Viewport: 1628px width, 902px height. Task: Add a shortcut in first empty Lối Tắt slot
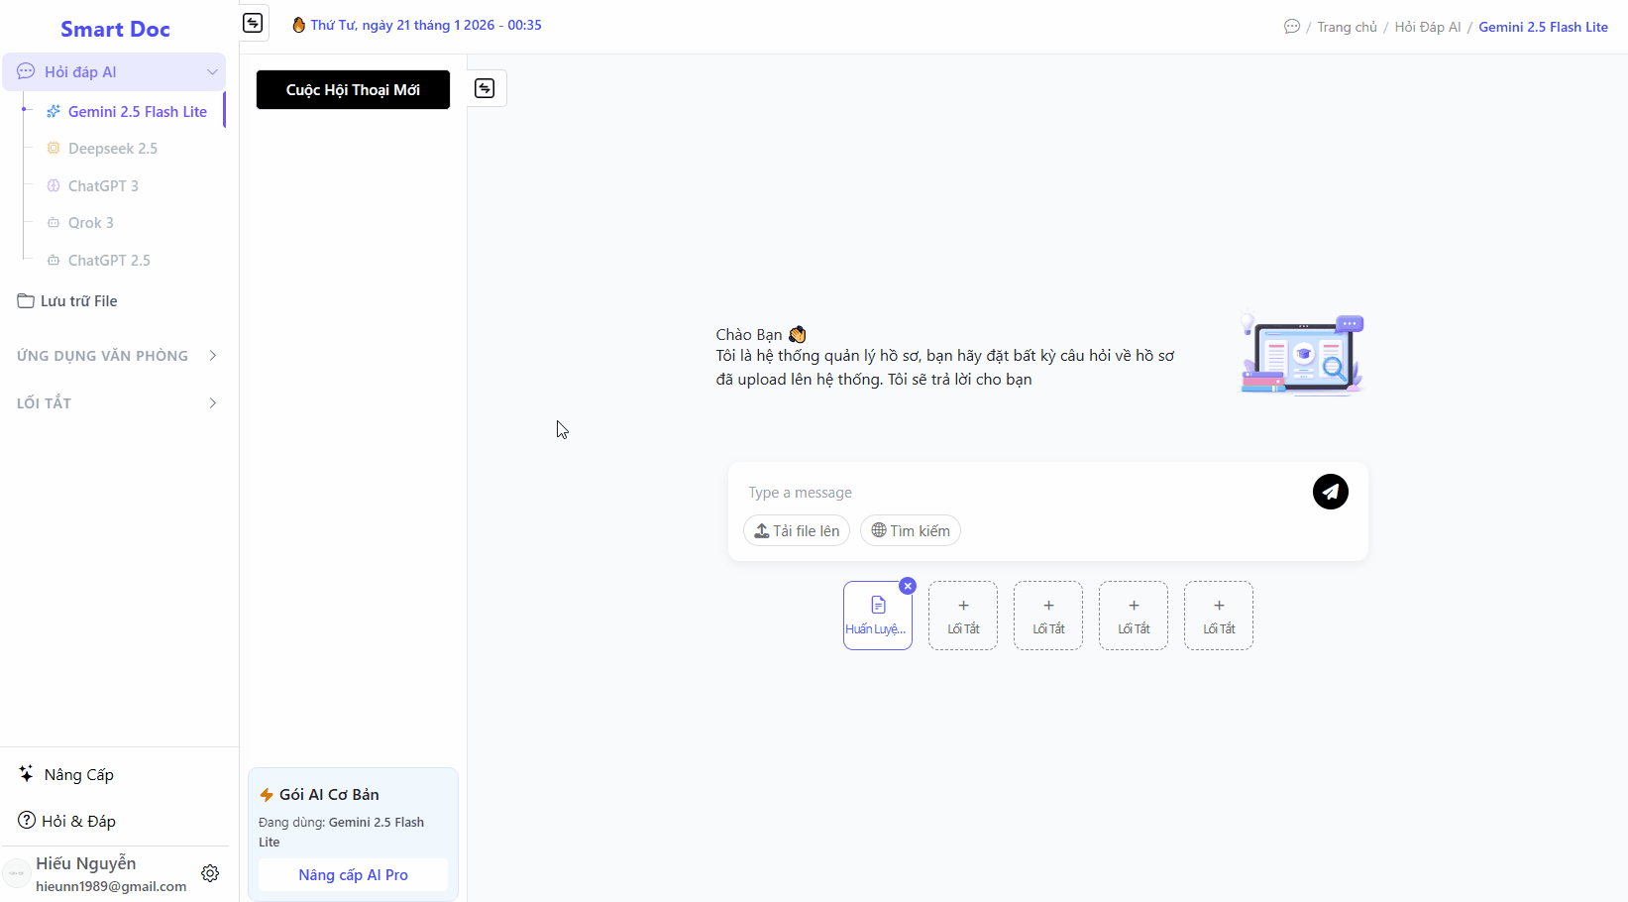click(x=962, y=616)
